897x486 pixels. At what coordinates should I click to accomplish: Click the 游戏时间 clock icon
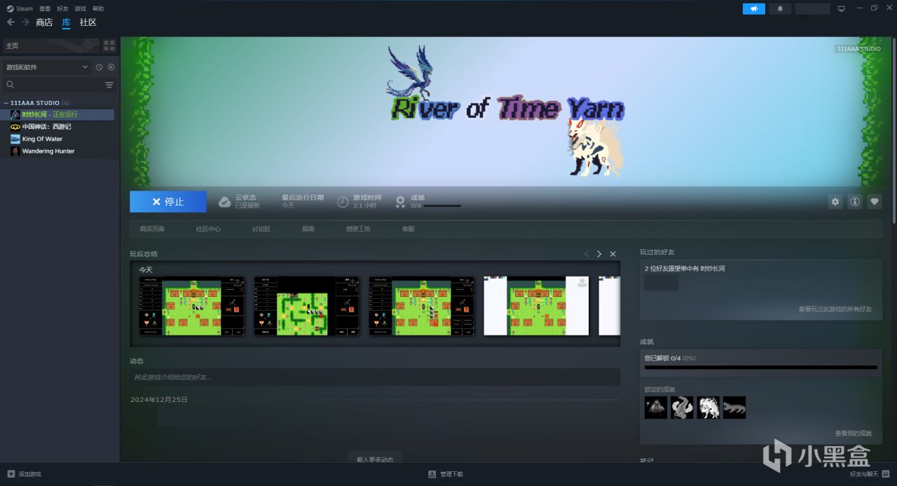pos(343,202)
